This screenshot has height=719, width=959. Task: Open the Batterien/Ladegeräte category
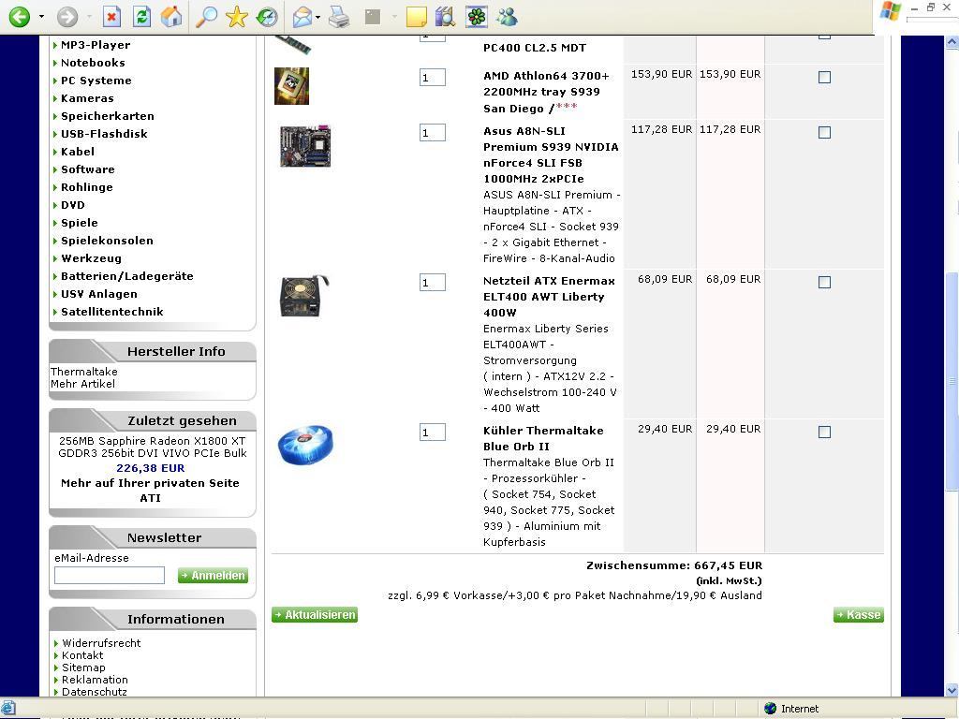(x=127, y=276)
